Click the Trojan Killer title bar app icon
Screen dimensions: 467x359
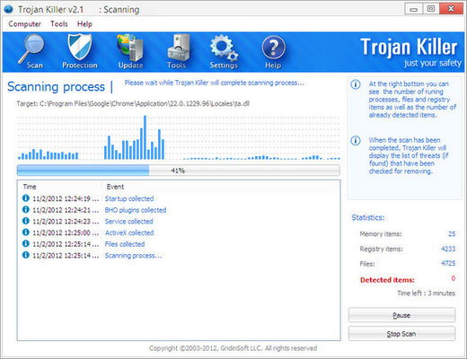8,9
